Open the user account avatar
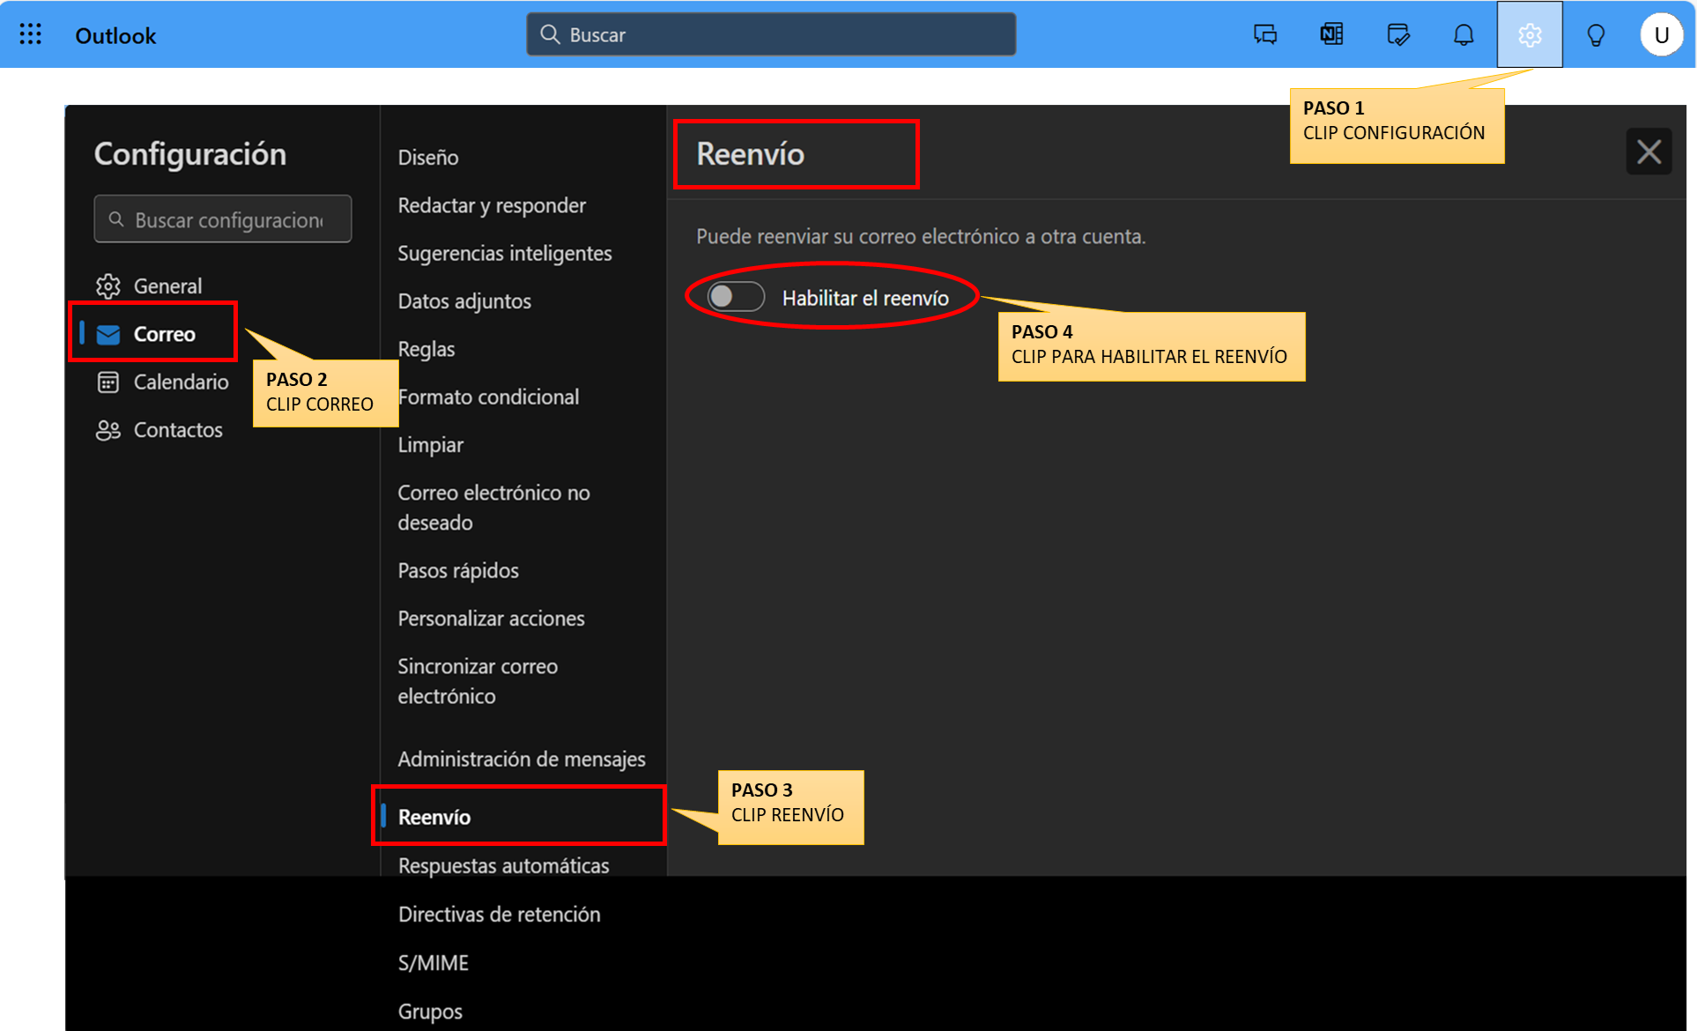The image size is (1697, 1031). [1661, 34]
